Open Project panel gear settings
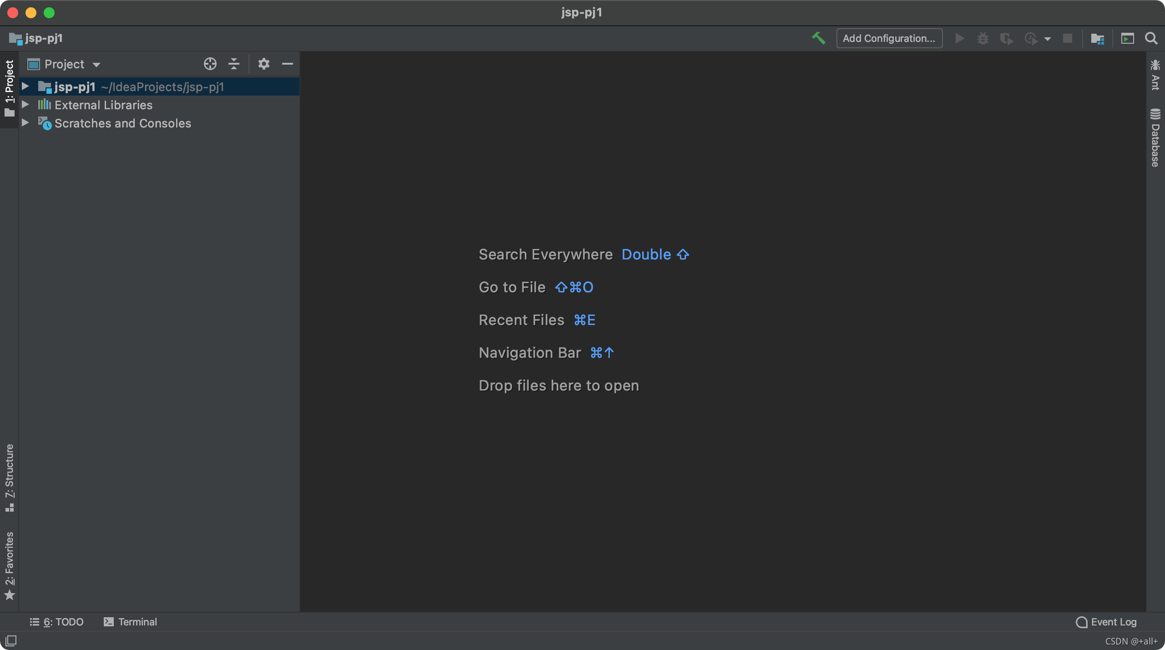 (x=263, y=64)
